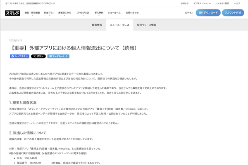Open the スマレジとは dropdown
The height and width of the screenshot is (165, 248).
(83, 13)
